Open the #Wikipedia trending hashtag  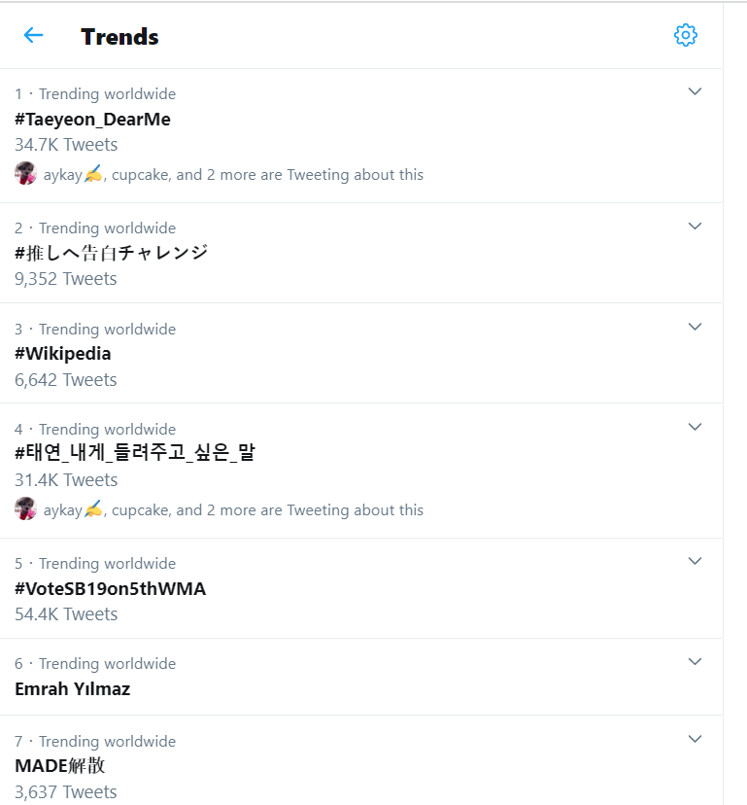click(x=62, y=354)
